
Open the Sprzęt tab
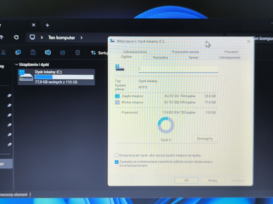[193, 57]
